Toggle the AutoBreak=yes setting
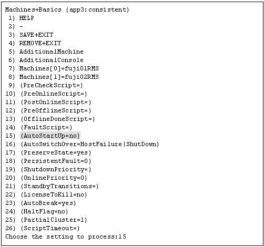The image size is (264, 247). coord(48,203)
